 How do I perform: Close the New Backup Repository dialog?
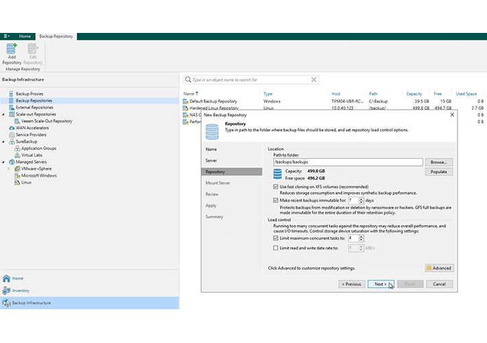(452, 115)
